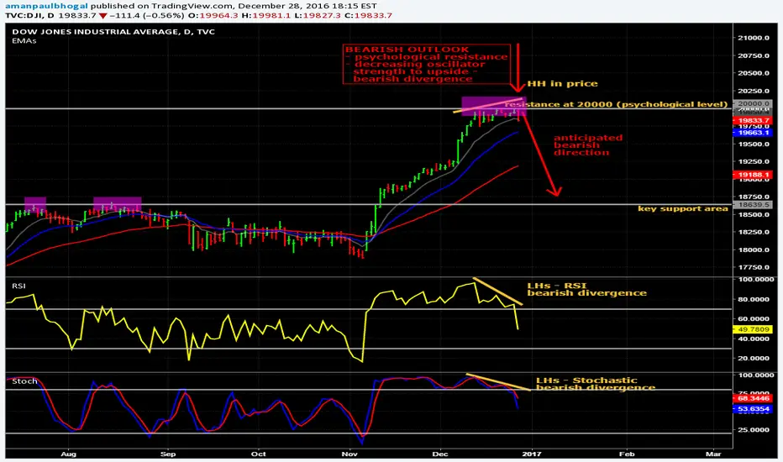Click the 20250.0 price axis label
The height and width of the screenshot is (462, 783).
click(x=754, y=91)
